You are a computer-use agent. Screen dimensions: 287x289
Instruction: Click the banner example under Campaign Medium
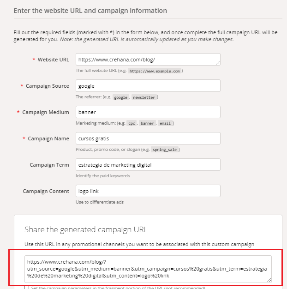(147, 124)
